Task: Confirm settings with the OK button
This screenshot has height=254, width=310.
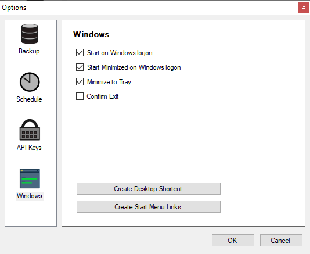Action: (x=233, y=240)
